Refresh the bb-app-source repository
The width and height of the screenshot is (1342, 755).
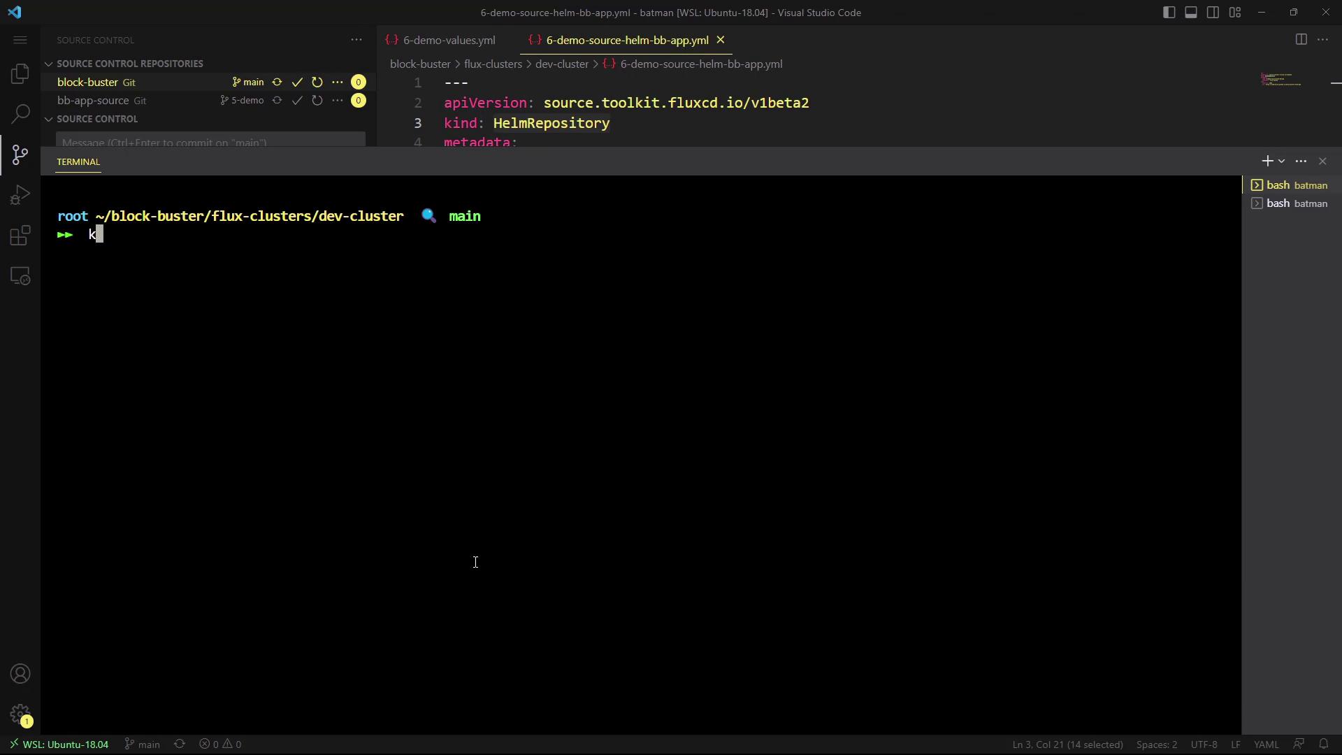click(317, 101)
